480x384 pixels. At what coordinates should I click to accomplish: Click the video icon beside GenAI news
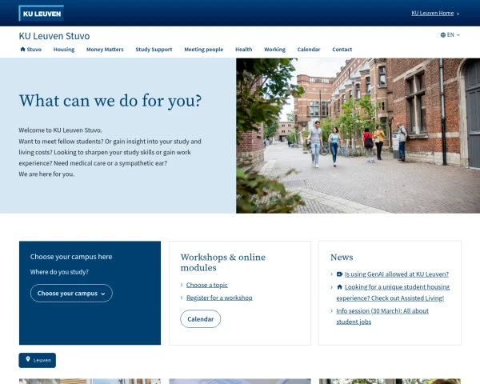tap(340, 274)
